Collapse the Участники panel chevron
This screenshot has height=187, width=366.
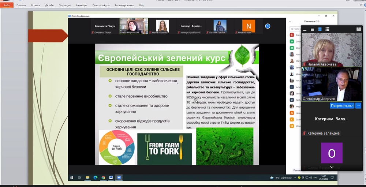(290, 22)
